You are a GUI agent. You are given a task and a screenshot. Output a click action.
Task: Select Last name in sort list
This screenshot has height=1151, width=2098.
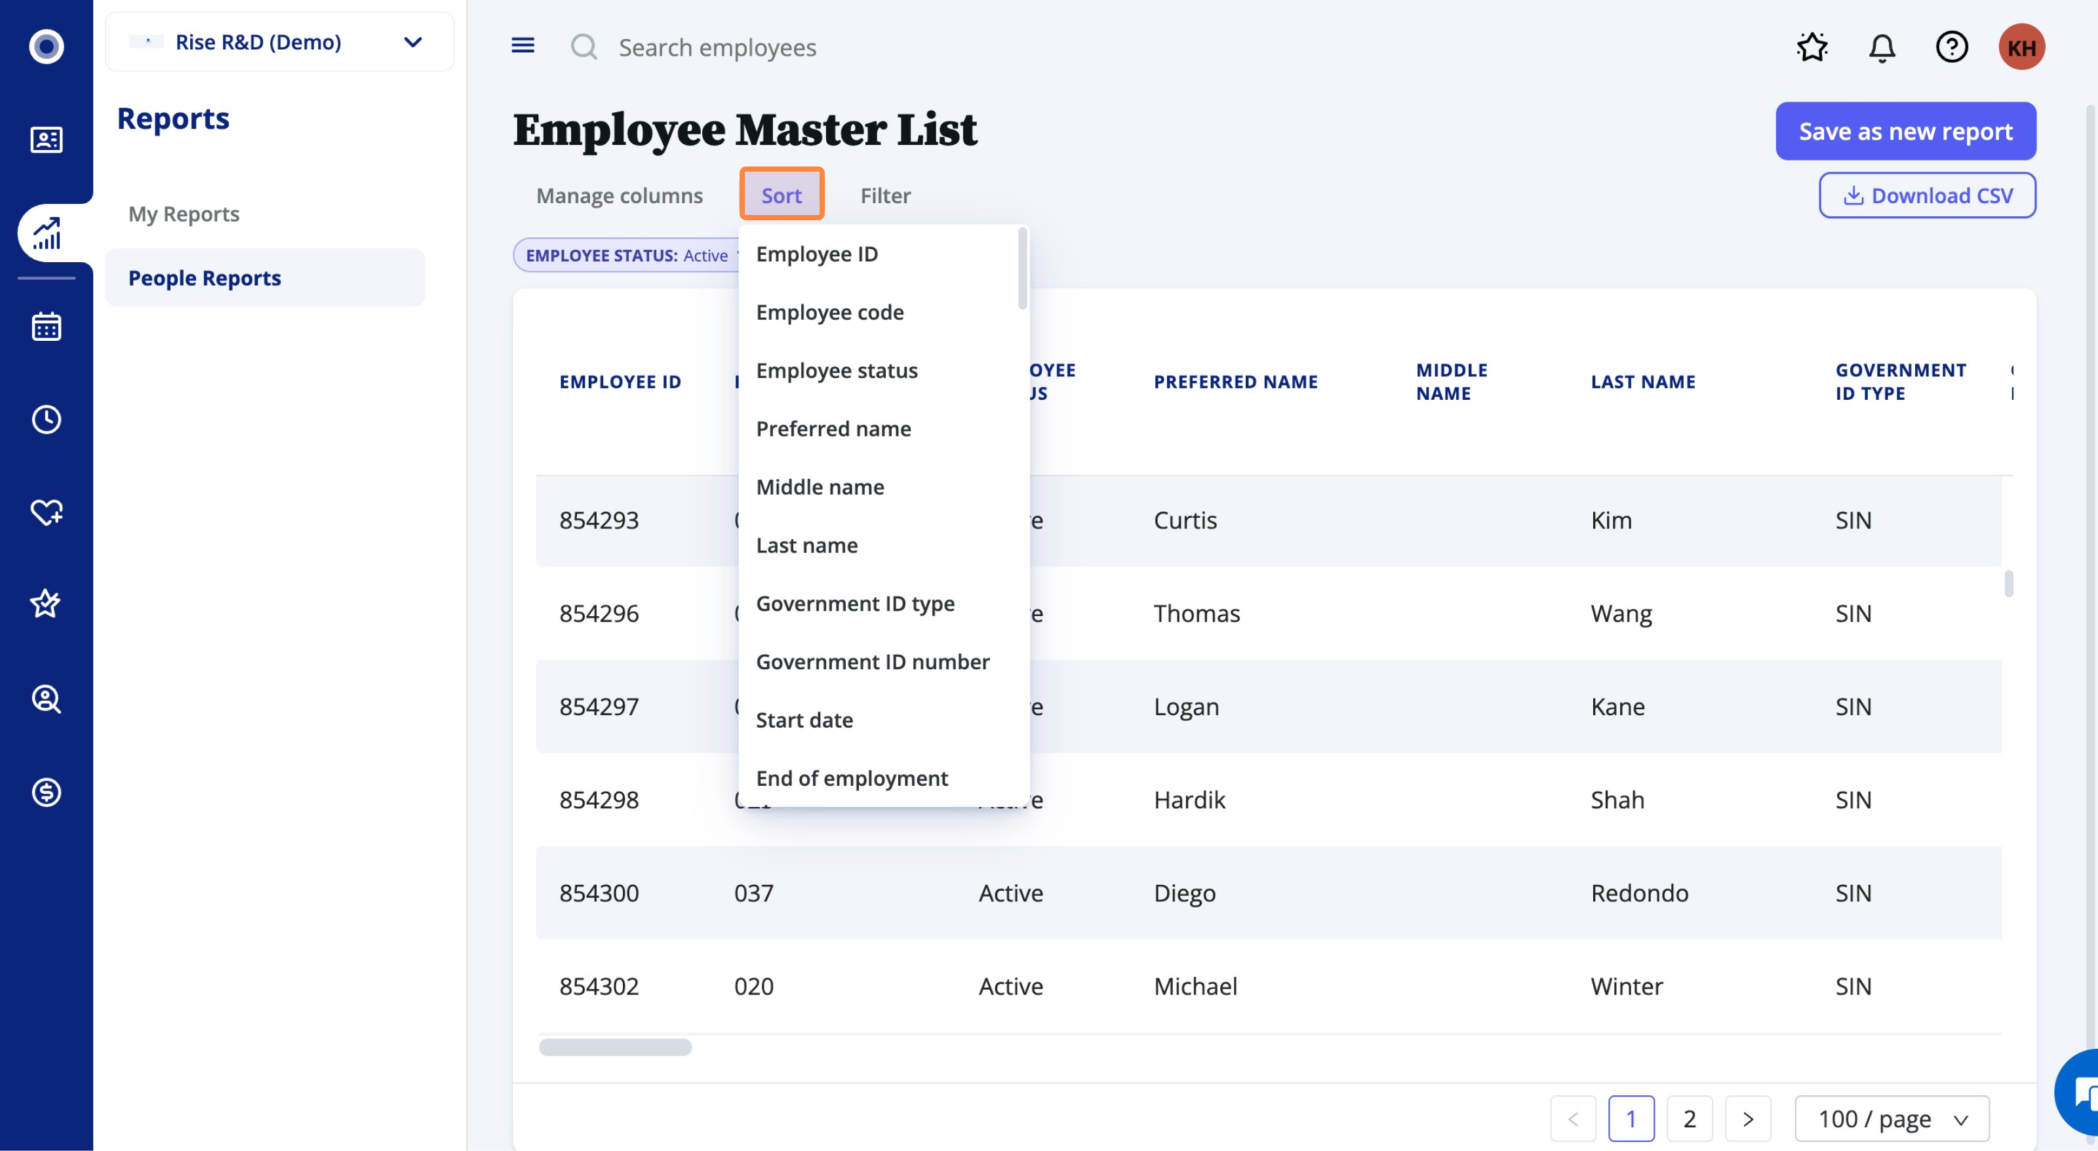pyautogui.click(x=806, y=545)
